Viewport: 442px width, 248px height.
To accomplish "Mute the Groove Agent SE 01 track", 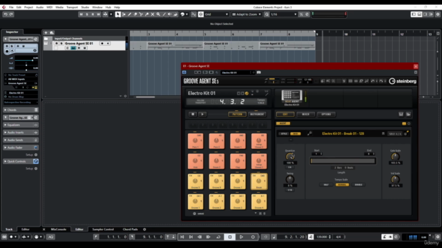I will [x=57, y=43].
